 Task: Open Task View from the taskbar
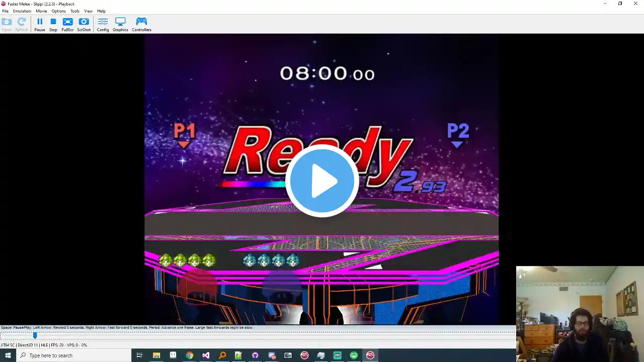[139, 355]
